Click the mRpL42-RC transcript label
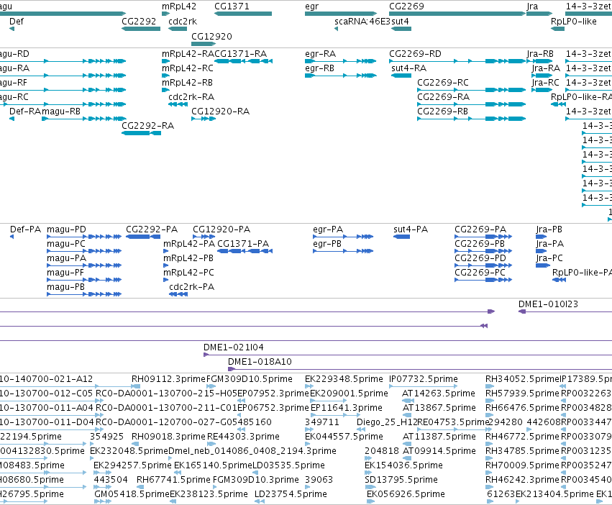This screenshot has height=505, width=612. click(x=188, y=68)
